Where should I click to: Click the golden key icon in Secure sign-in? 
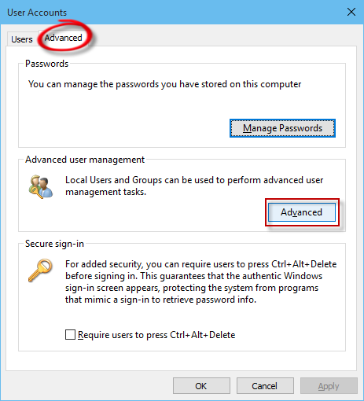(x=40, y=270)
